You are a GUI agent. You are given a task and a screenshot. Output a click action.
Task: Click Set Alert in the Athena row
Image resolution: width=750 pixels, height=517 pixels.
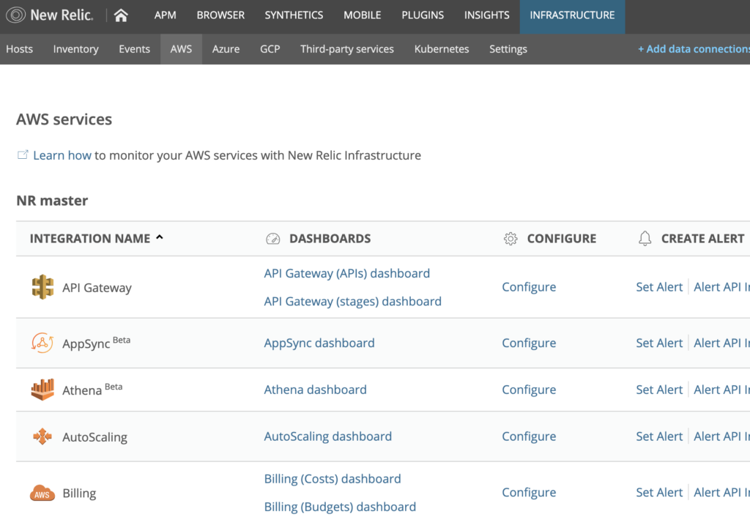coord(659,390)
